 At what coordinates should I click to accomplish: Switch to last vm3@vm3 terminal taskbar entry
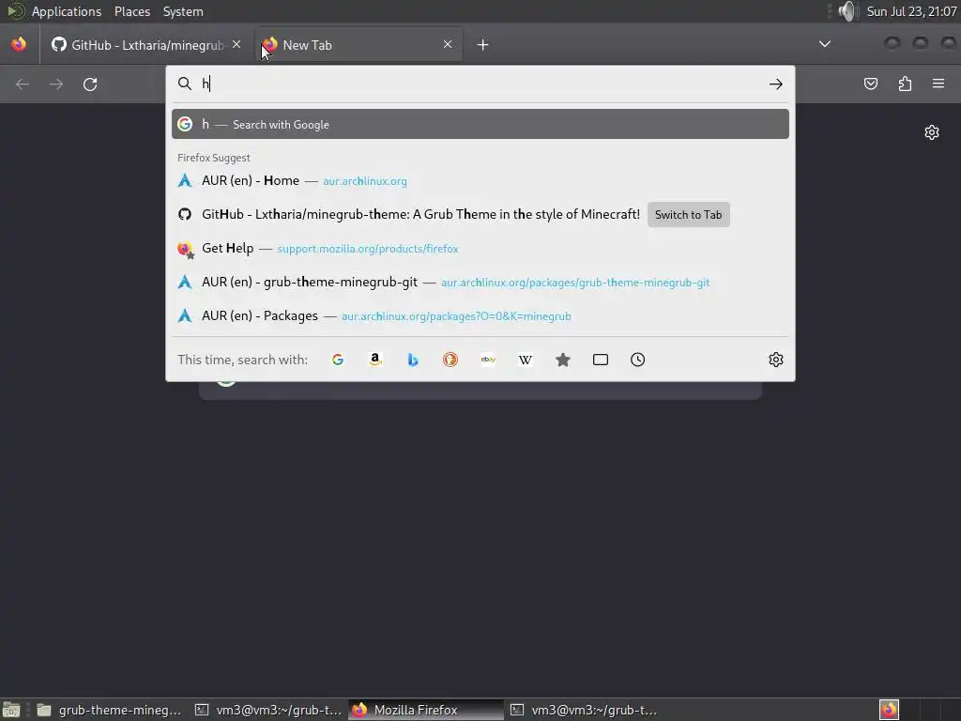click(x=584, y=710)
